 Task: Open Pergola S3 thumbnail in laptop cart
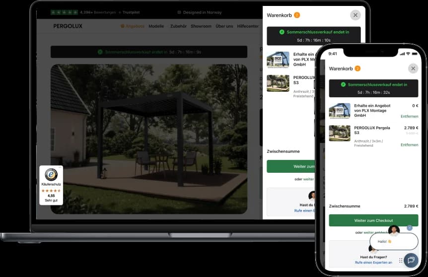(x=278, y=83)
